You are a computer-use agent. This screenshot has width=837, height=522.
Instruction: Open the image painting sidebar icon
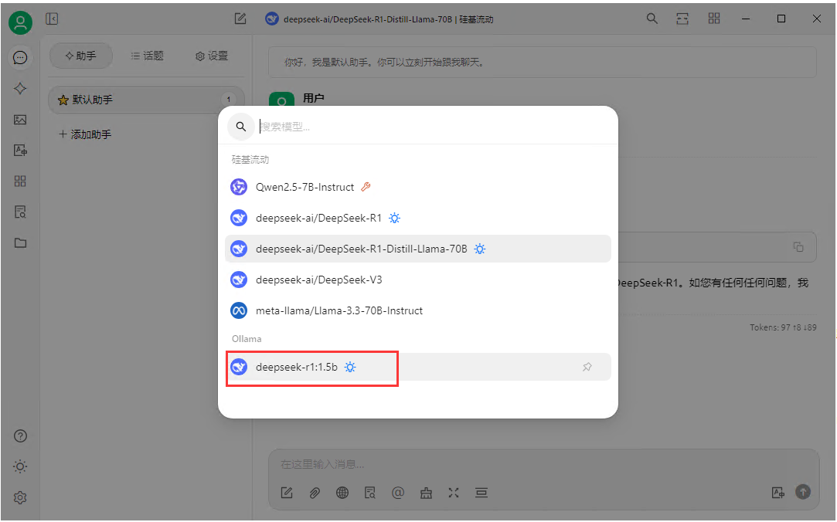click(20, 120)
